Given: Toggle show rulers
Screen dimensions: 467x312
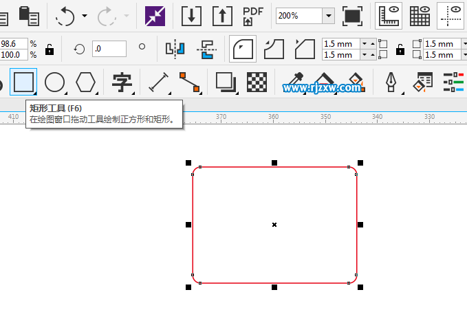Looking at the screenshot, I should pyautogui.click(x=390, y=15).
